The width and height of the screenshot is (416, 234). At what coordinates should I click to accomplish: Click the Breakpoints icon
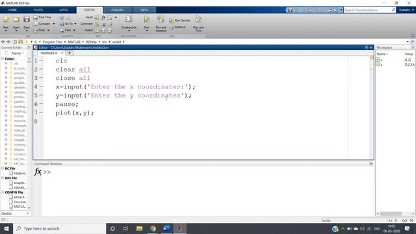[129, 19]
